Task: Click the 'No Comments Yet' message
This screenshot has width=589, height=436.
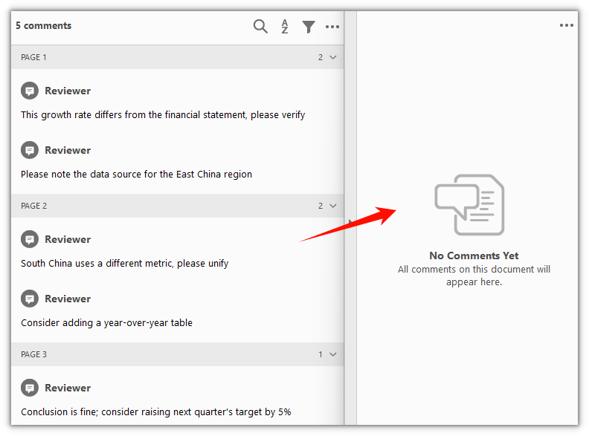Action: pos(474,256)
